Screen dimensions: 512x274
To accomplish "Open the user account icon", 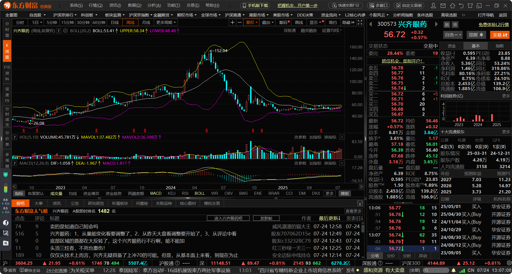I will [x=434, y=5].
